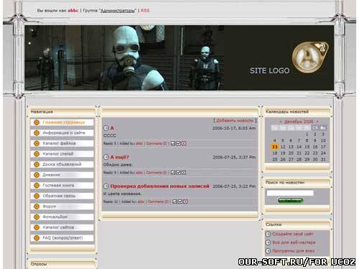This screenshot has height=269, width=359.
Task: Click the username 'abbc' in top bar
Action: 73,11
